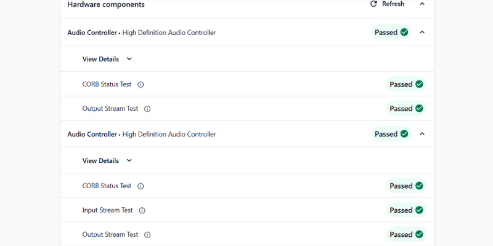
Task: Click Passed badge for second Output Stream Test
Action: 406,234
